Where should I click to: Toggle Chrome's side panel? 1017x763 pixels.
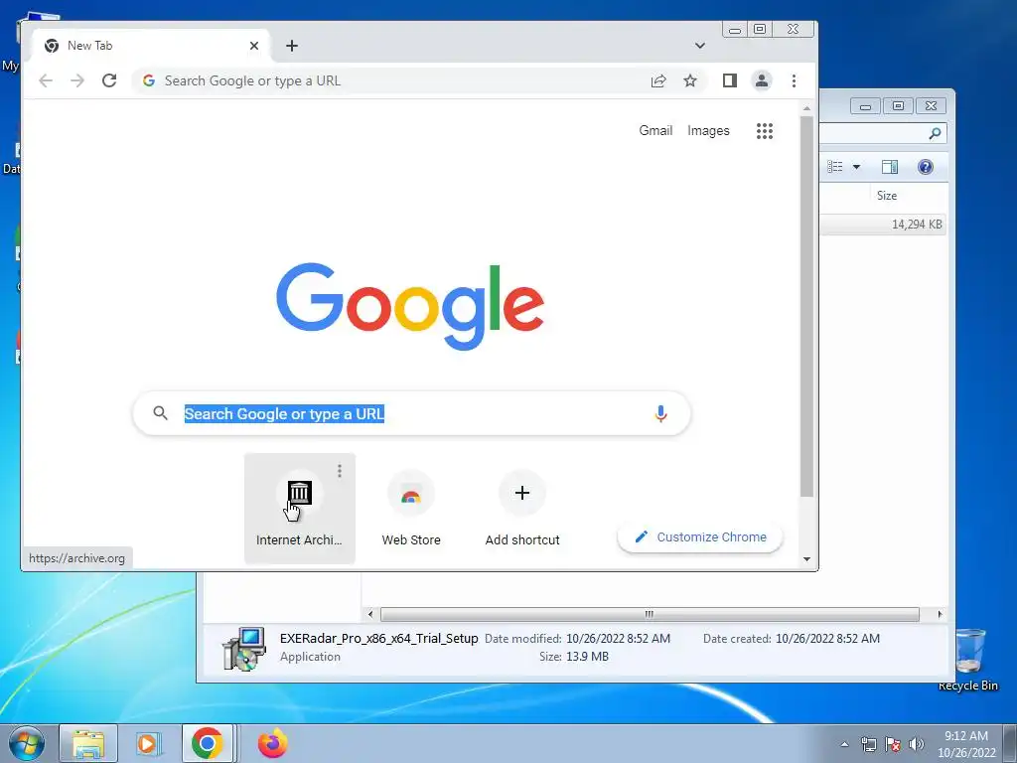[730, 80]
